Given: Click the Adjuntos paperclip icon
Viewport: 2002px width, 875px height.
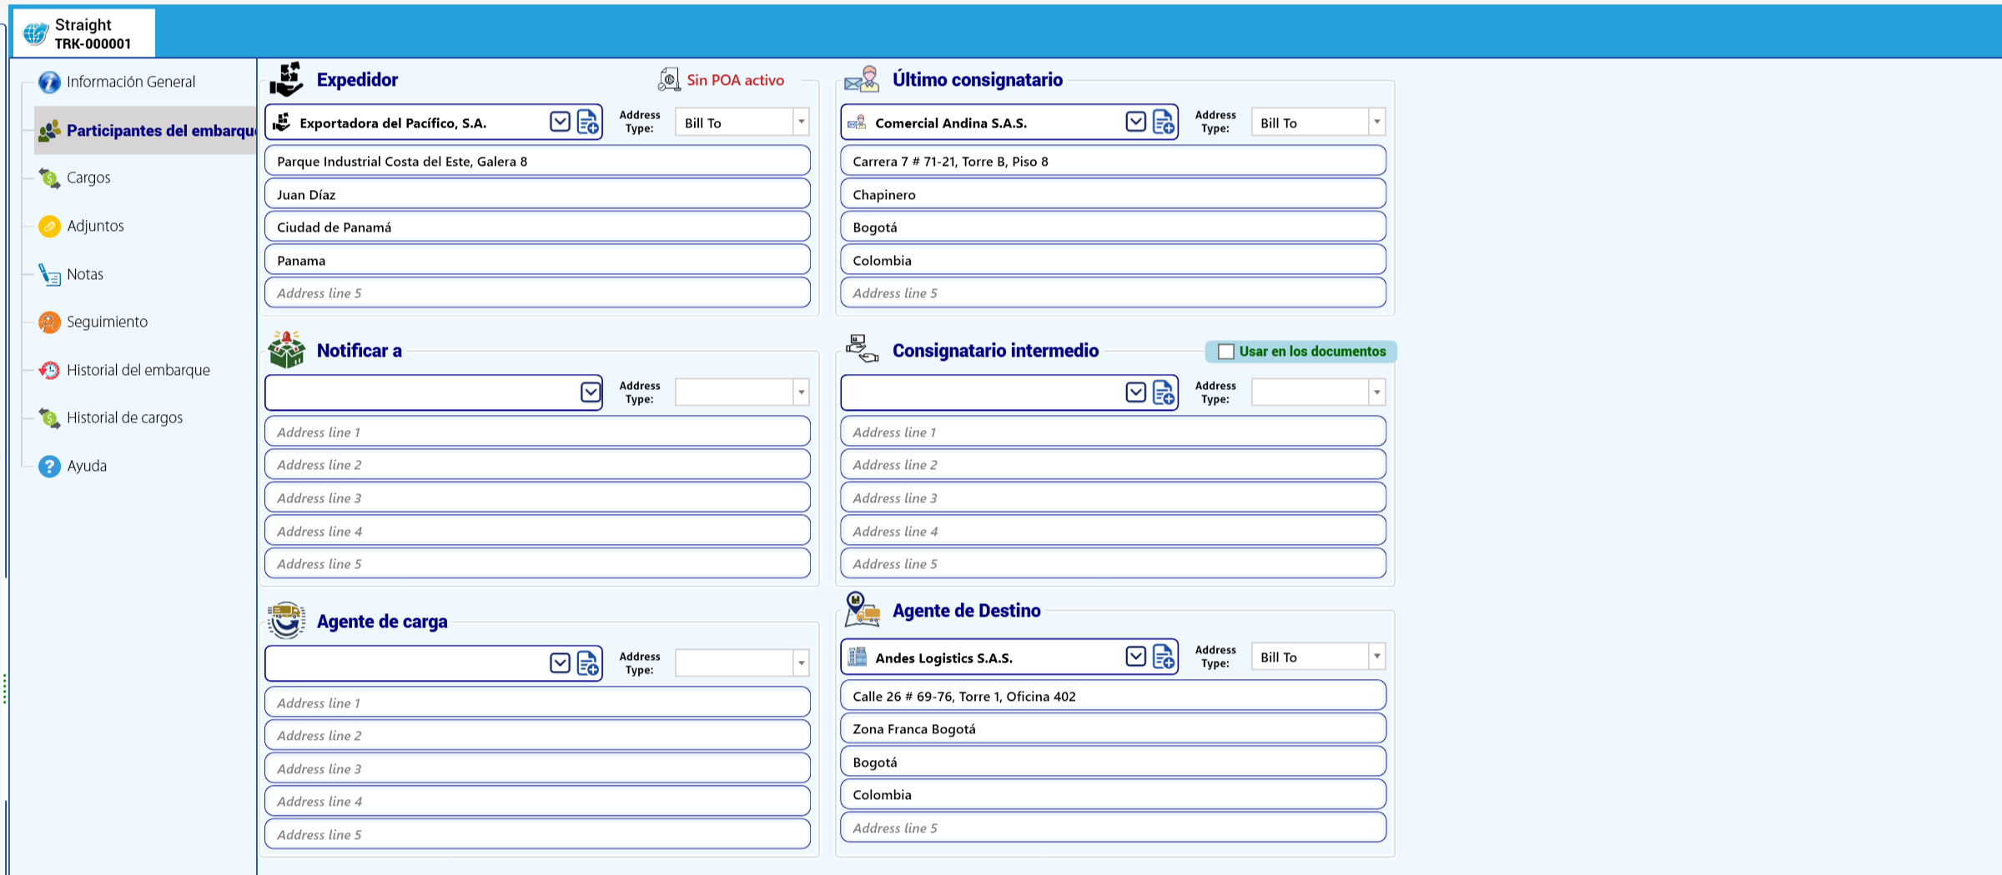Looking at the screenshot, I should (49, 226).
